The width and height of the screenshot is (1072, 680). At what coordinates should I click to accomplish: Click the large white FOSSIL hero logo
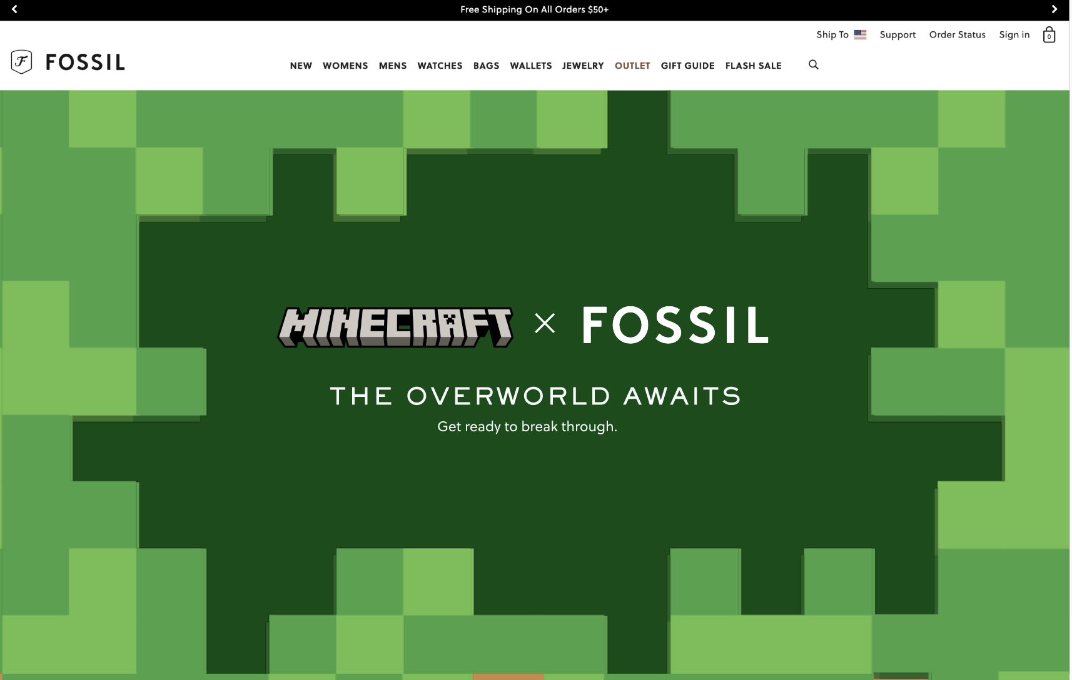(x=675, y=325)
